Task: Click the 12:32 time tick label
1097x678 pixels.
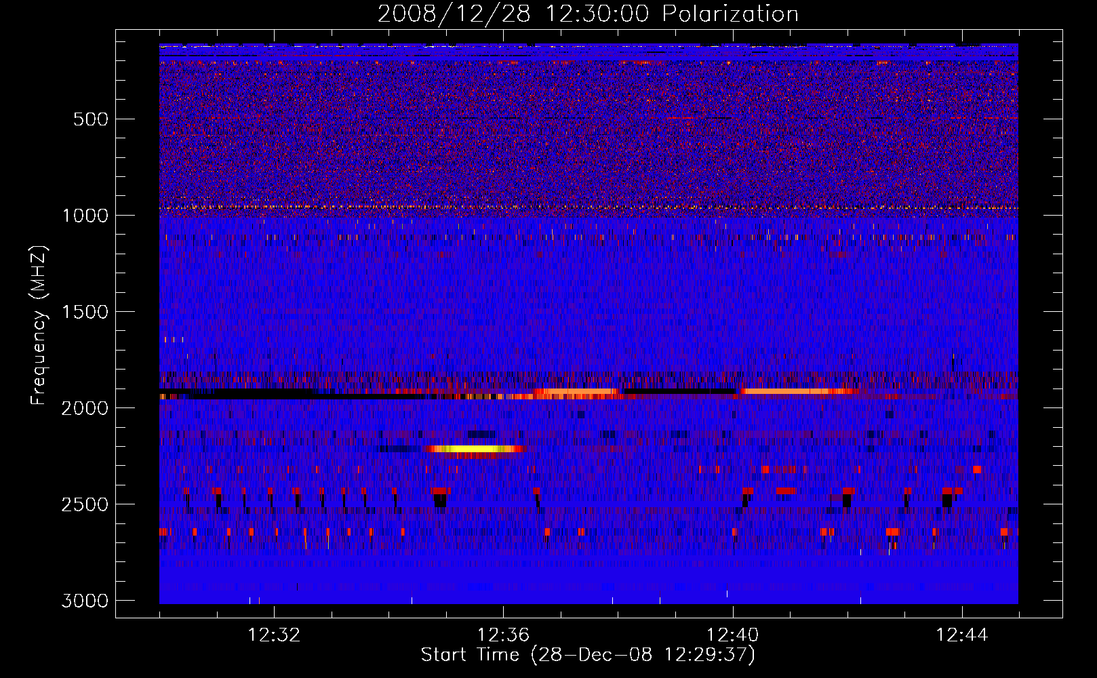Action: click(x=274, y=635)
